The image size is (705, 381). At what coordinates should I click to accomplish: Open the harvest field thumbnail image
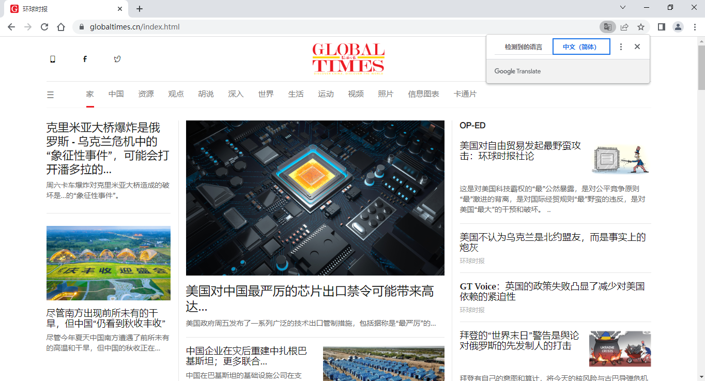(109, 263)
